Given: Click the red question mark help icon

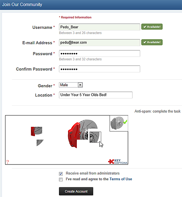Looking at the screenshot, I should pos(8,162).
